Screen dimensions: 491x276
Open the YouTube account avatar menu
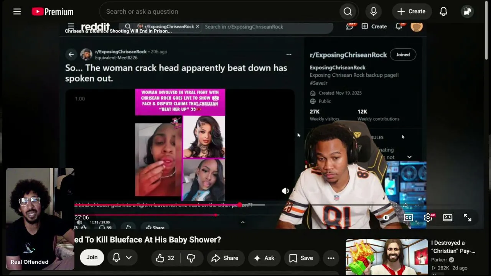click(x=467, y=11)
